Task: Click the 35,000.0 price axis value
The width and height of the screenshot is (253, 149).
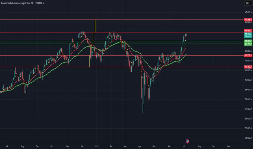Action: click(x=248, y=128)
